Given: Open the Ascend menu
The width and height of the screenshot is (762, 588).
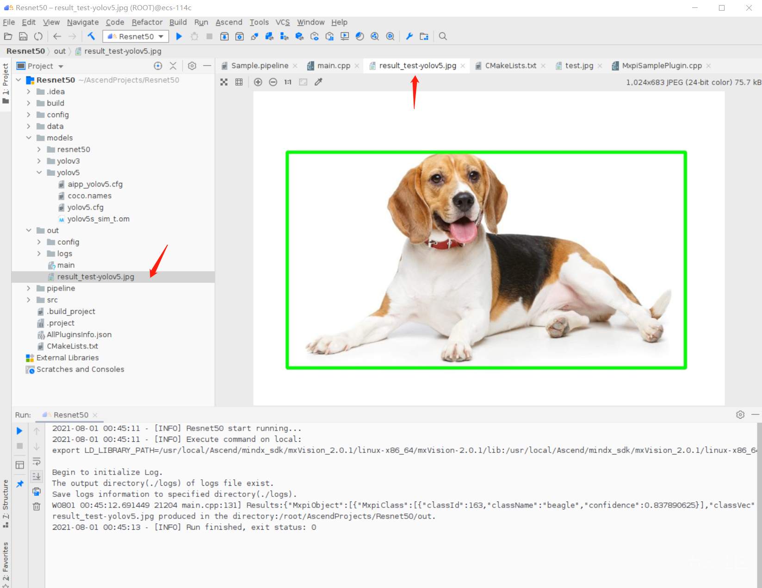Looking at the screenshot, I should 229,22.
